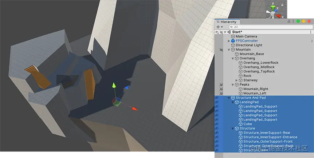Viewport: 314px width, 158px height.
Task: Click the magnifier icon in Hierarchy search
Action: point(232,27)
